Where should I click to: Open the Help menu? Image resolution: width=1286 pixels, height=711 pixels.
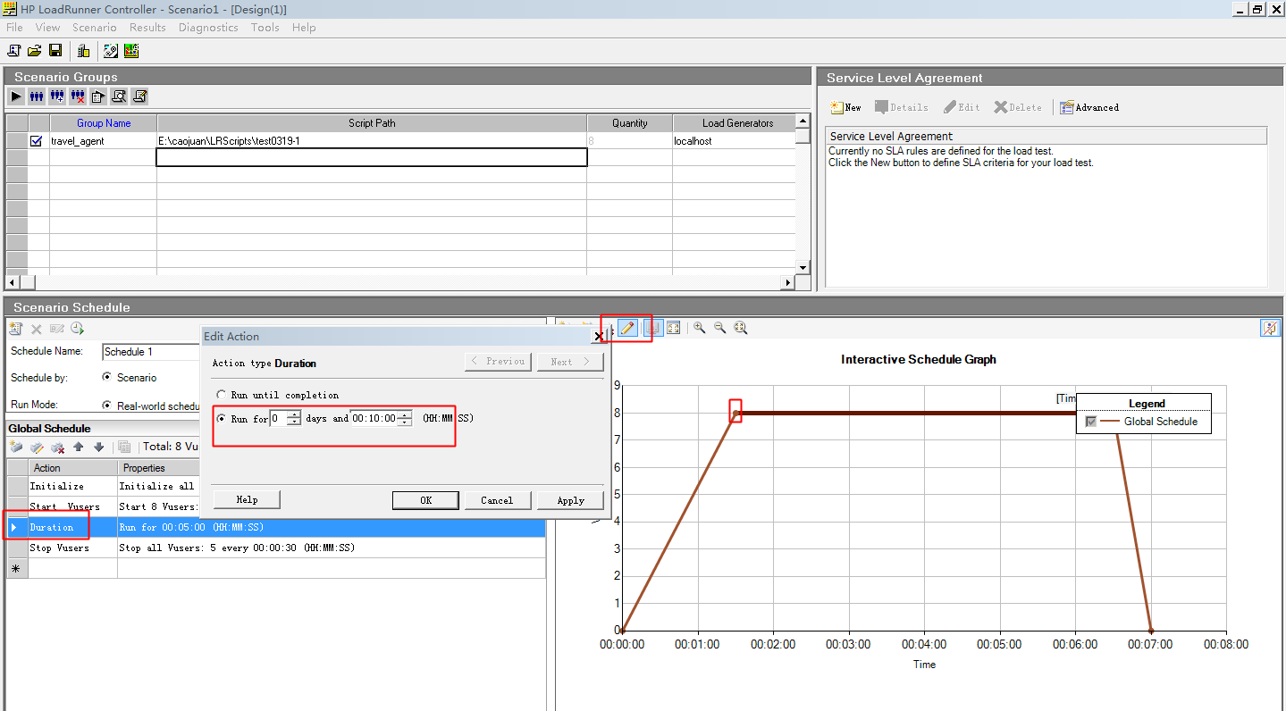pos(304,28)
